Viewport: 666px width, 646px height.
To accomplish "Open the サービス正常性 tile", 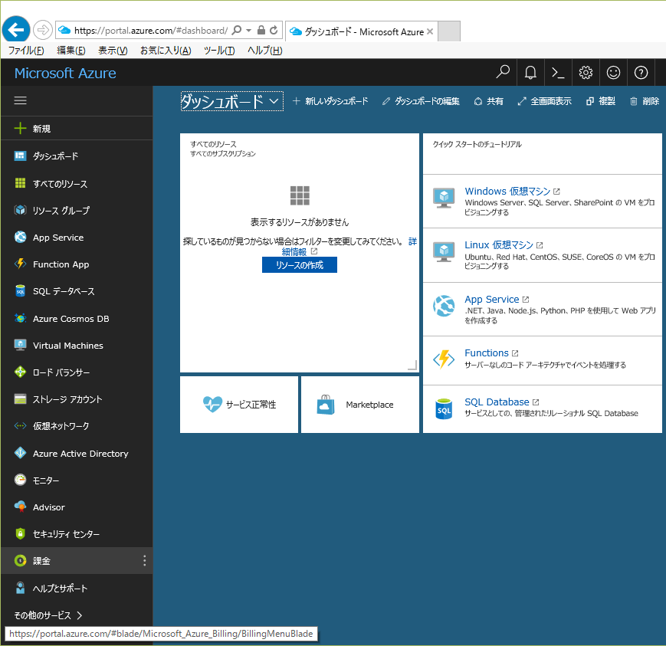I will click(x=239, y=405).
